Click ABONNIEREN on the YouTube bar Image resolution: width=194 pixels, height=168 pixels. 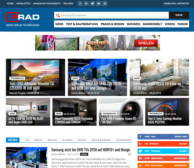pyautogui.click(x=180, y=158)
